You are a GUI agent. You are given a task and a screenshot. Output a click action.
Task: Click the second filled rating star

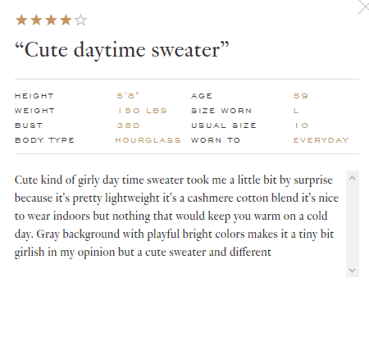36,21
